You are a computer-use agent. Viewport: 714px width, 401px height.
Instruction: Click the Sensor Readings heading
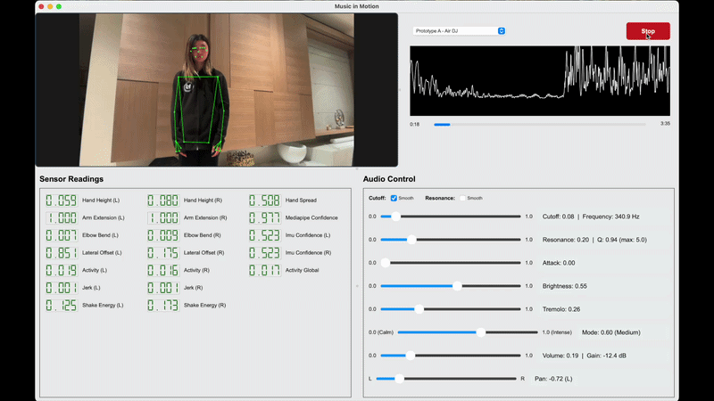pyautogui.click(x=71, y=179)
